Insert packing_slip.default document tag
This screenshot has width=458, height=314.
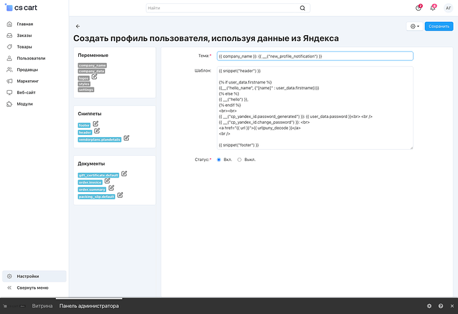click(96, 197)
